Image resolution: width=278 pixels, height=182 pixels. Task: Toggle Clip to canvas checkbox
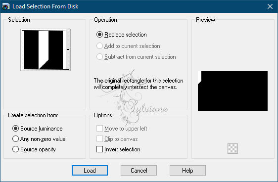[x=99, y=139]
